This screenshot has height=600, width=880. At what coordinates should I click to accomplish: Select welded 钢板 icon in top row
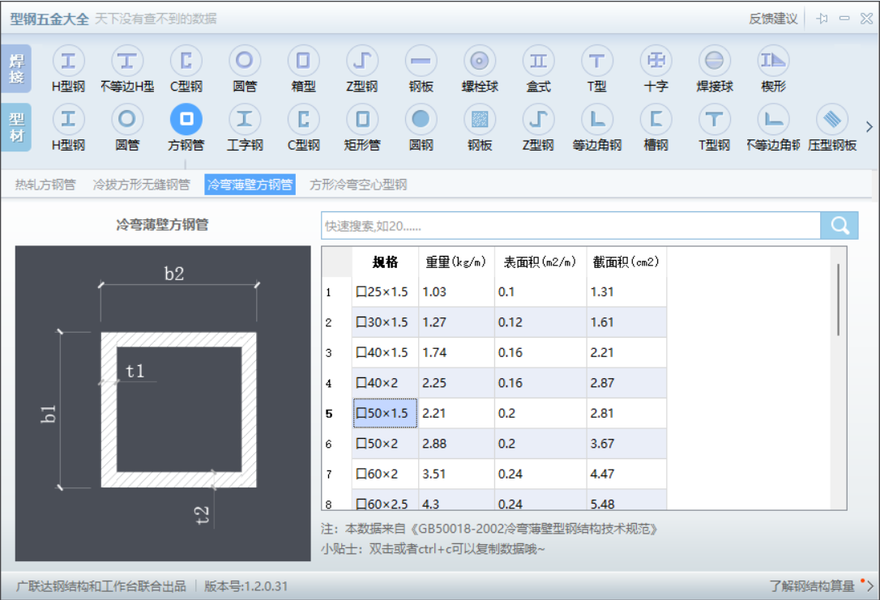(x=421, y=61)
